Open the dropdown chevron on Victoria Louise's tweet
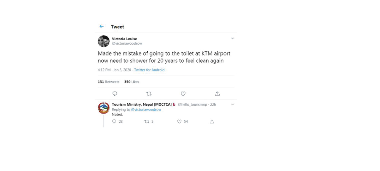This screenshot has width=380, height=171. (233, 38)
